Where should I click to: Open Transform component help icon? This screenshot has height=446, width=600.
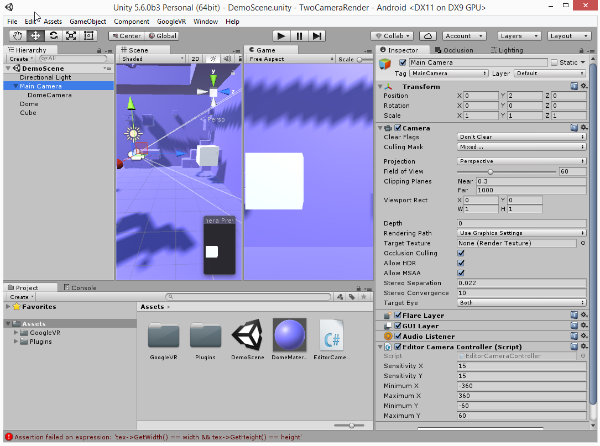574,86
